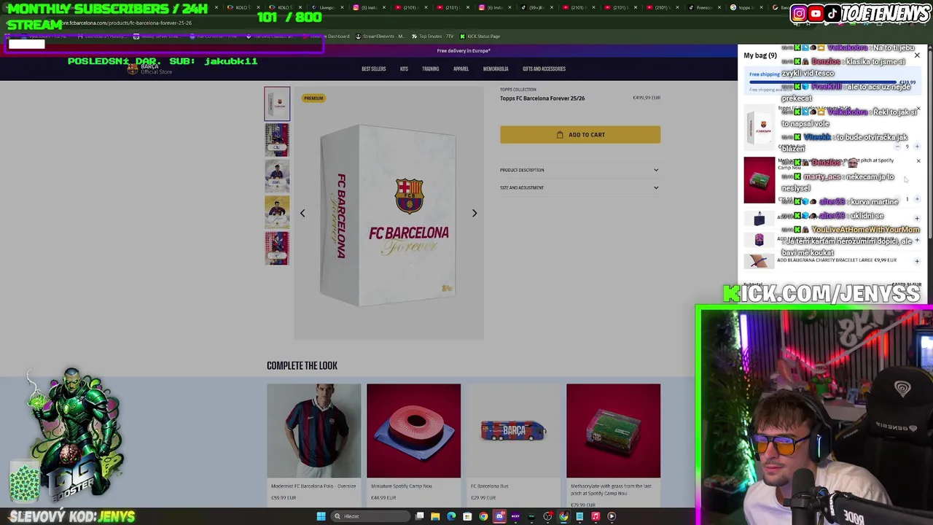Viewport: 933px width, 525px height.
Task: Expand the Size and Adjustment section
Action: point(580,187)
